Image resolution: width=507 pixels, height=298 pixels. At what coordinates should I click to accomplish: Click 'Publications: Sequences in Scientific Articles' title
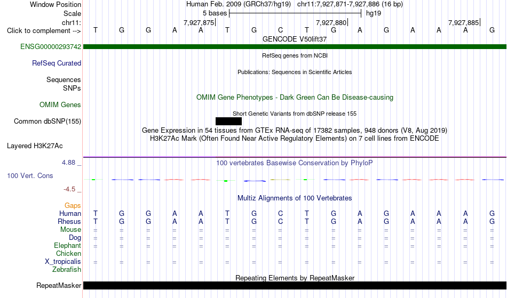pyautogui.click(x=295, y=73)
